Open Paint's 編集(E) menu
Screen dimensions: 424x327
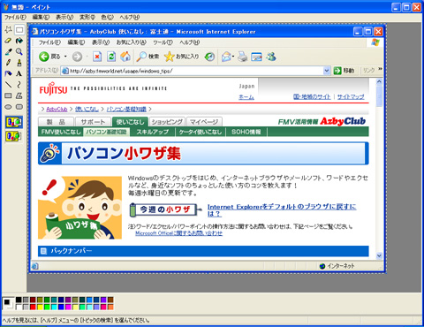(41, 17)
